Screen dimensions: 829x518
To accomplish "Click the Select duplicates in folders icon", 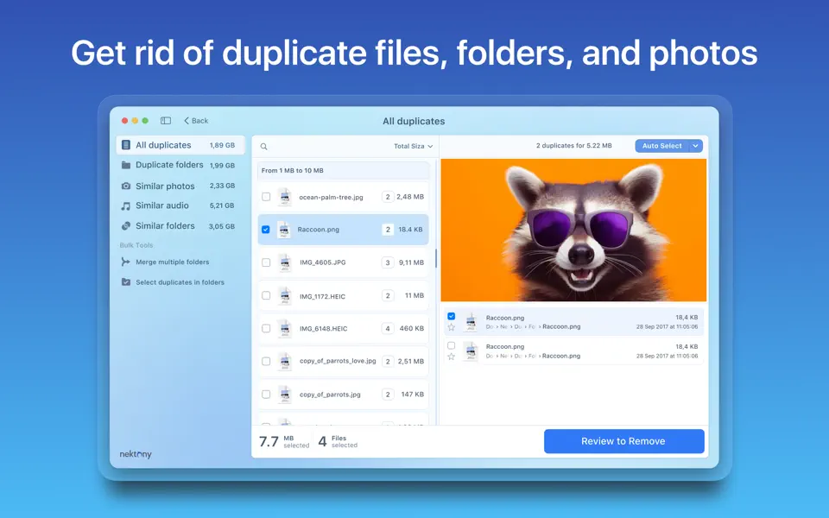I will click(127, 281).
